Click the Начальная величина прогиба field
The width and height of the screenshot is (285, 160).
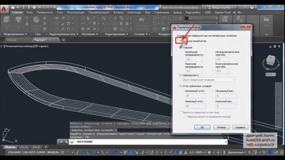[222, 59]
